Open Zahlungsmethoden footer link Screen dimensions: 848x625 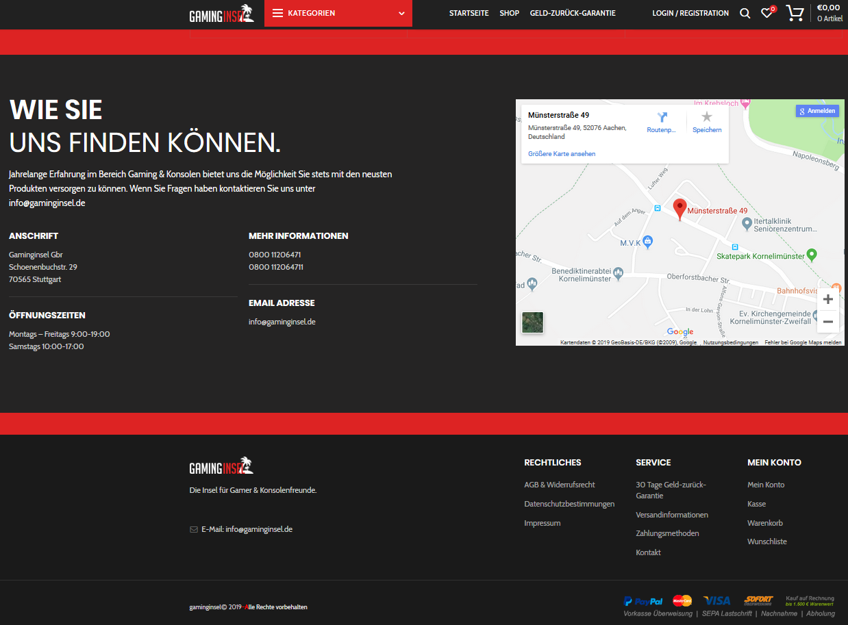(668, 533)
